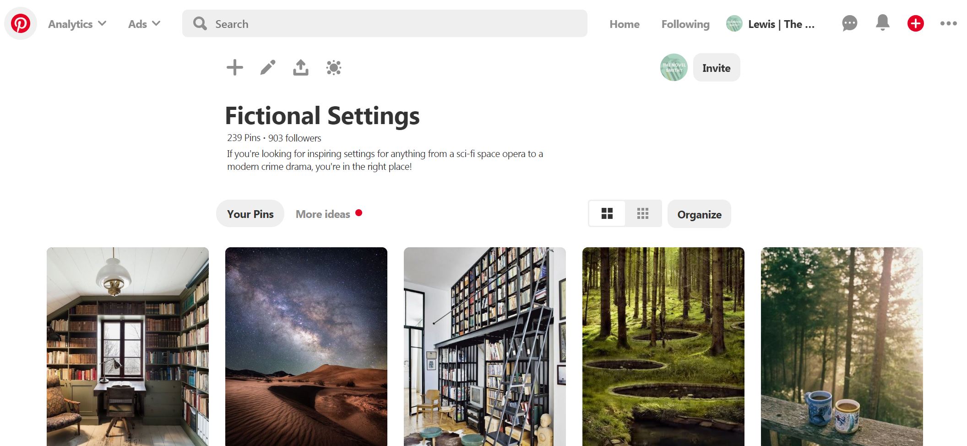Open the three-dot more options menu
This screenshot has height=446, width=967.
tap(949, 23)
